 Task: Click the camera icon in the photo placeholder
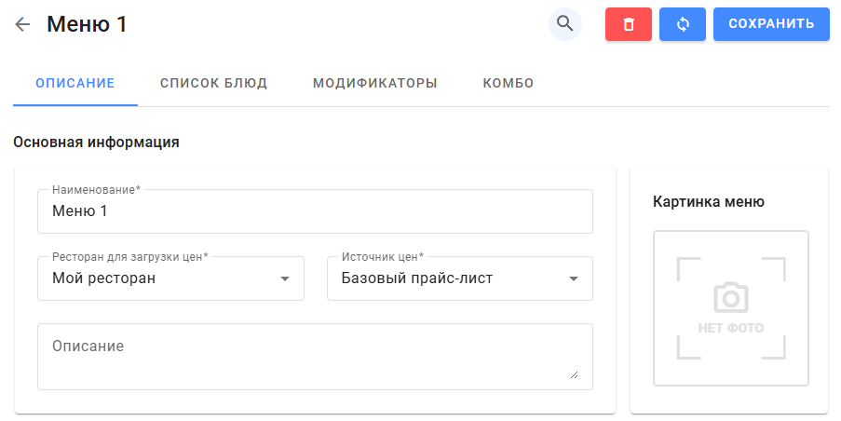(731, 298)
